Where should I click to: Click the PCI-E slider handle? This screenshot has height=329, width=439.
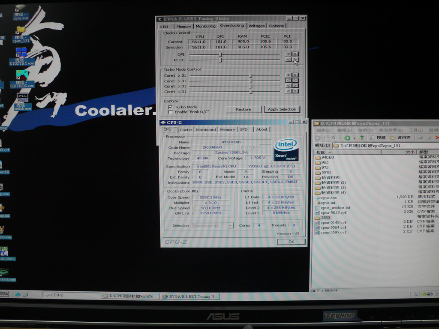(x=221, y=60)
